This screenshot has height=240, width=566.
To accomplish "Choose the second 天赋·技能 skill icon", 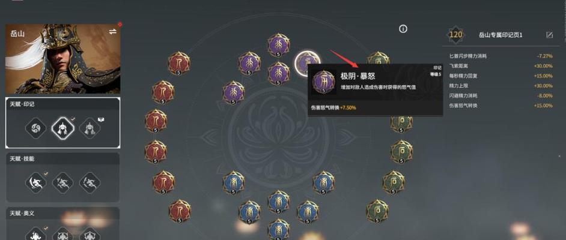I will click(x=63, y=183).
